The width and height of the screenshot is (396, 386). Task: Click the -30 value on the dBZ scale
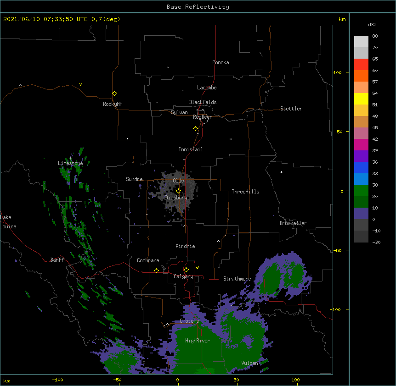click(x=376, y=242)
